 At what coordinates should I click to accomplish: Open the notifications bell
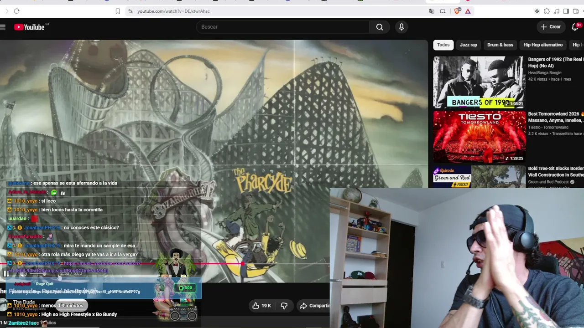575,27
